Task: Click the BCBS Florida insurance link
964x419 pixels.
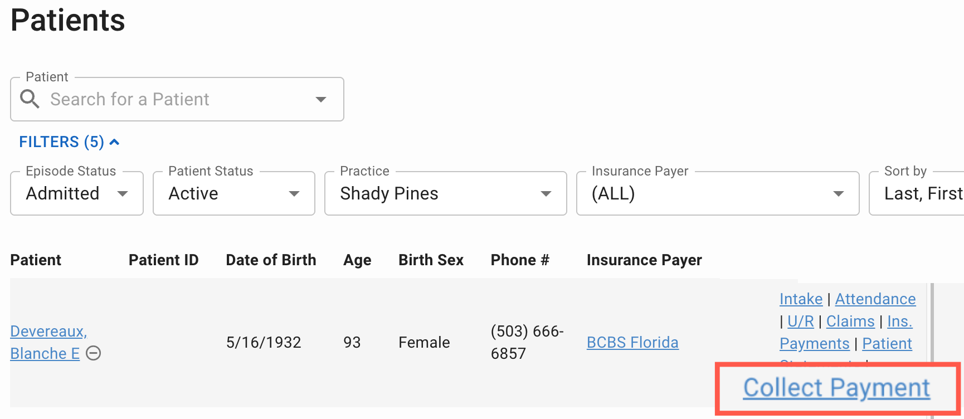Action: coord(632,342)
